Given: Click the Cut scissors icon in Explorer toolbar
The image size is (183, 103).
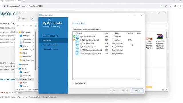Looking at the screenshot, I should (x=32, y=19).
